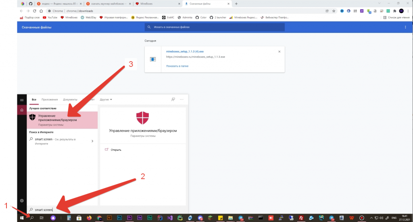The width and height of the screenshot is (413, 222).
Task: Open more options ellipsis in search panel
Action: coord(182,99)
